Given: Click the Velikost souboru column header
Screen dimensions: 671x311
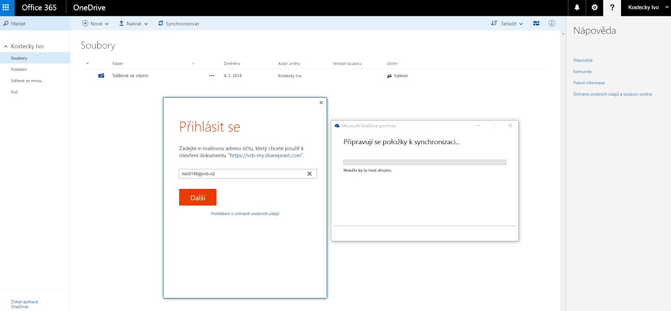Looking at the screenshot, I should tap(347, 64).
